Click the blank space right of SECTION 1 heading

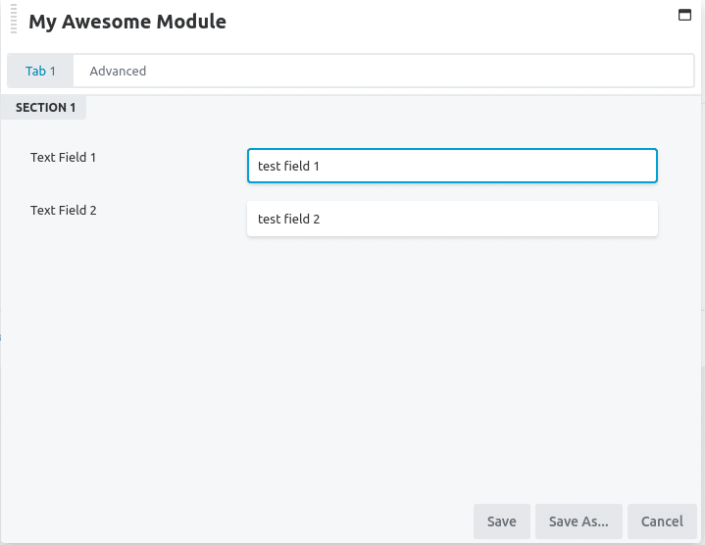(x=391, y=108)
